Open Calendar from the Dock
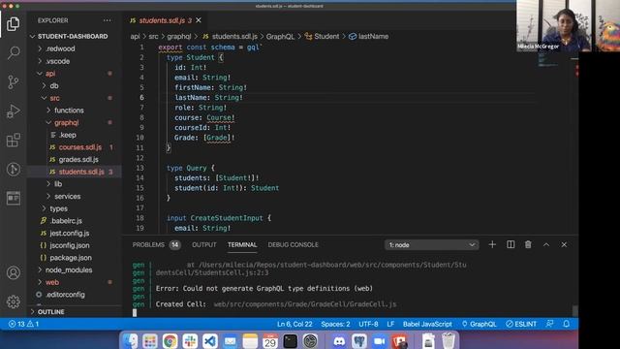The image size is (620, 349). [x=270, y=341]
